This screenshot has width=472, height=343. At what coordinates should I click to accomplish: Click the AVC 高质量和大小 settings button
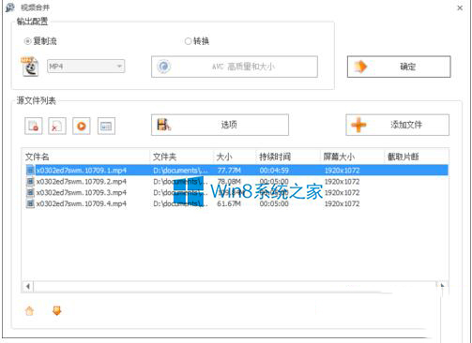click(235, 67)
